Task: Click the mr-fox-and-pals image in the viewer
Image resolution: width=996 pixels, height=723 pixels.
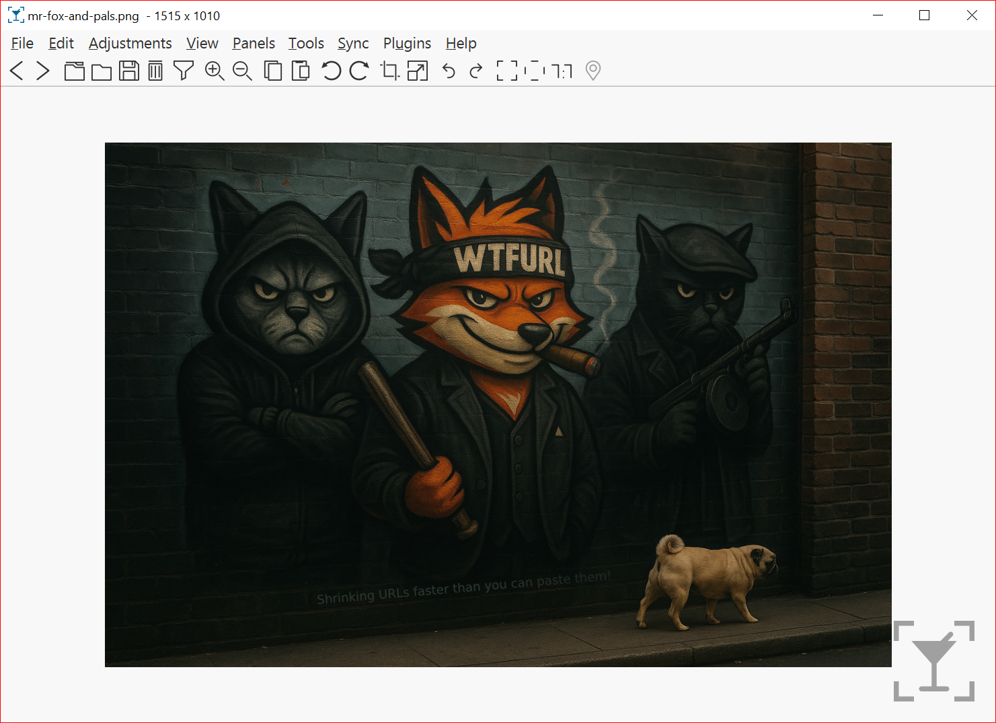Action: (x=498, y=404)
